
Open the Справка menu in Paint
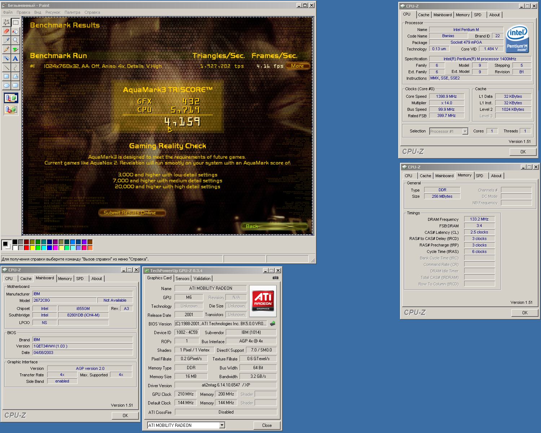92,12
